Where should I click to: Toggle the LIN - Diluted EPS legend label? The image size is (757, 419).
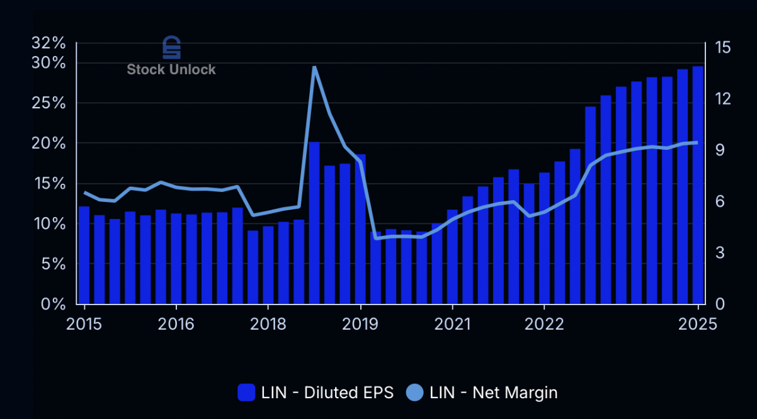click(327, 393)
